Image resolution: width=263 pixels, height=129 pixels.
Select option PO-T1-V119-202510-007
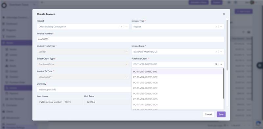[177, 88]
